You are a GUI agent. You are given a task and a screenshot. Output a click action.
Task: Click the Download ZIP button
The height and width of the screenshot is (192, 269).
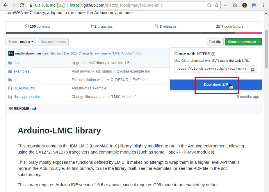(216, 84)
